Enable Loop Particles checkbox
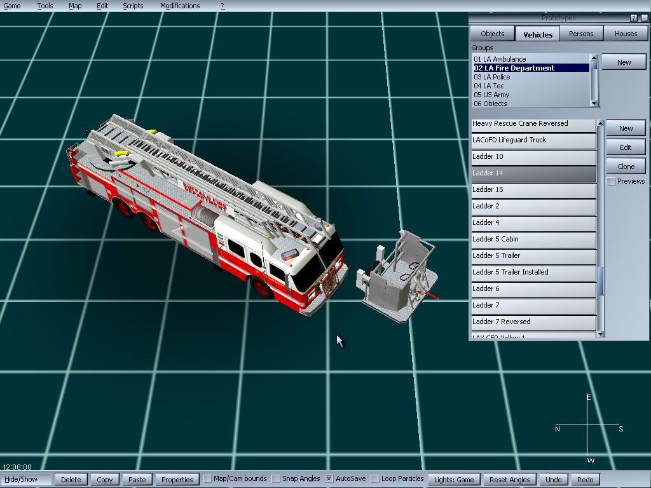This screenshot has width=651, height=488. 375,479
